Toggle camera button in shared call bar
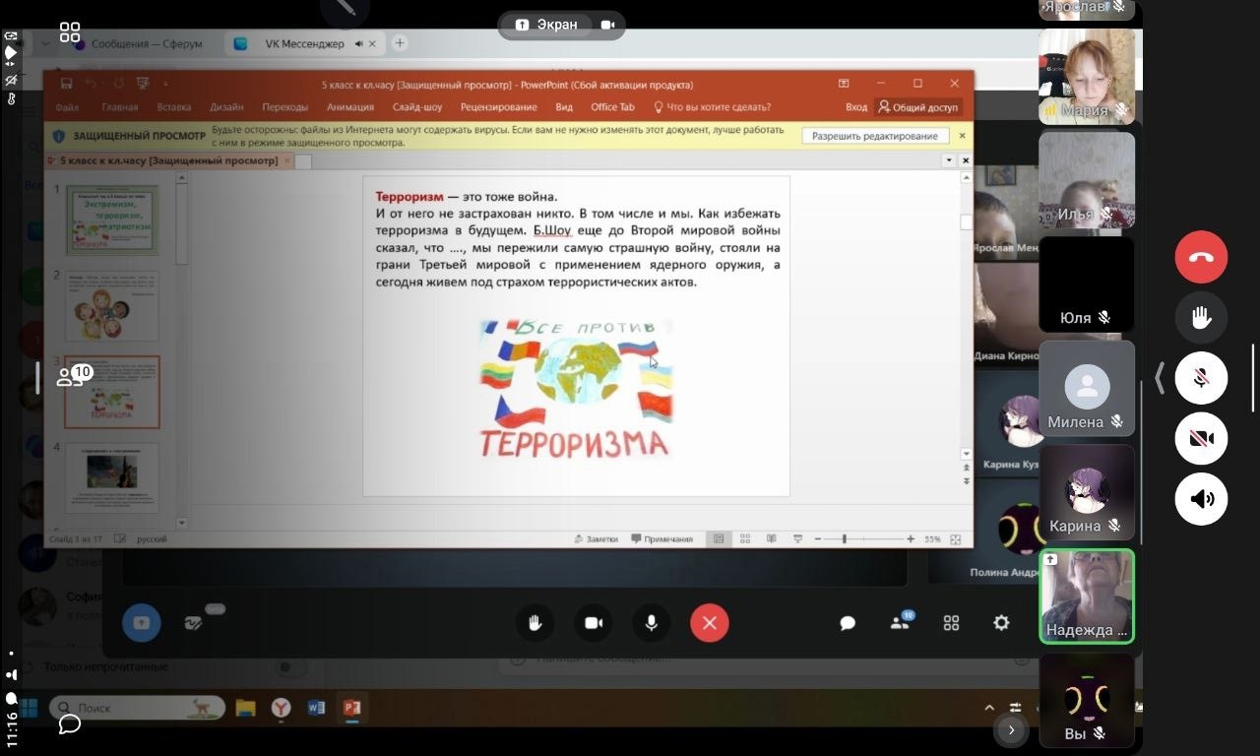Image resolution: width=1260 pixels, height=756 pixels. point(594,623)
